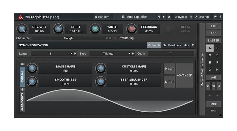Select previous Type with left arrow
Image resolution: width=237 pixels, height=131 pixels.
tap(129, 53)
